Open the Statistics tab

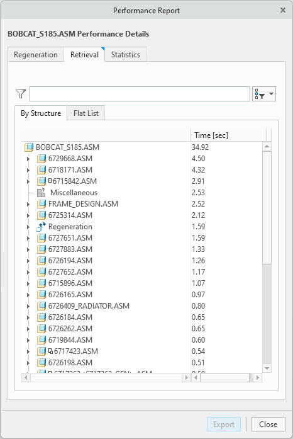click(126, 55)
